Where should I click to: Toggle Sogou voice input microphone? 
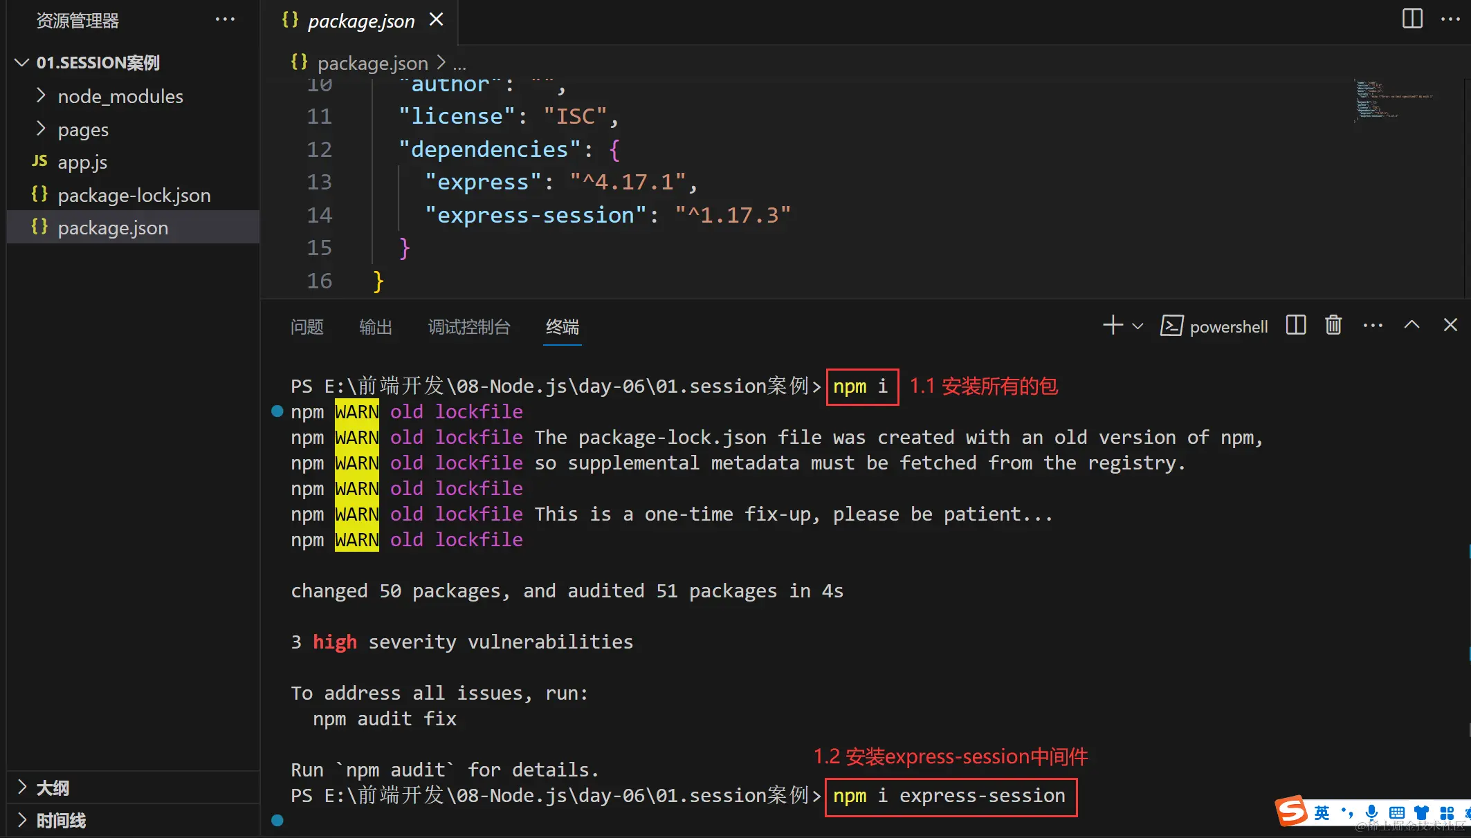(1371, 813)
